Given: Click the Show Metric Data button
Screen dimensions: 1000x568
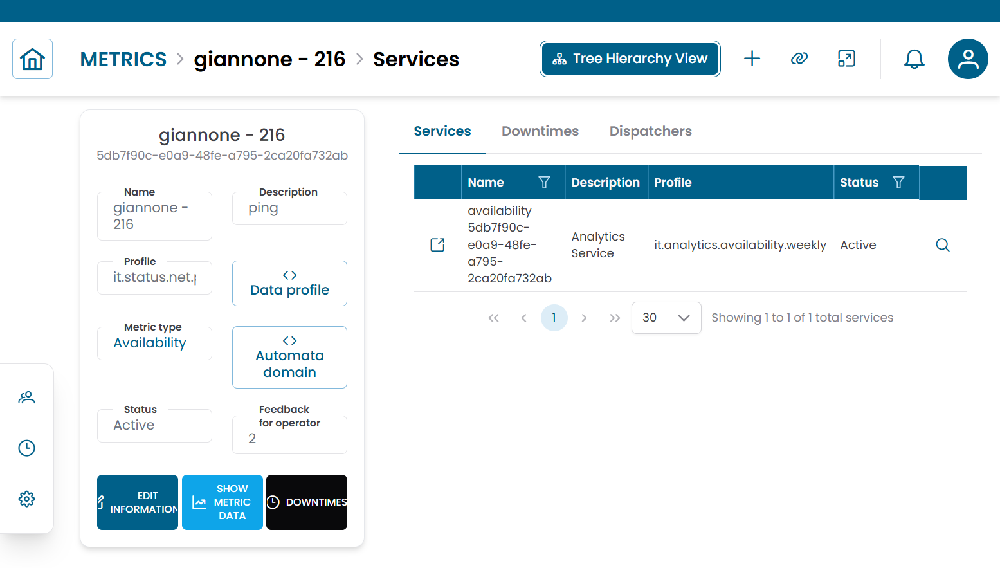Looking at the screenshot, I should point(223,502).
